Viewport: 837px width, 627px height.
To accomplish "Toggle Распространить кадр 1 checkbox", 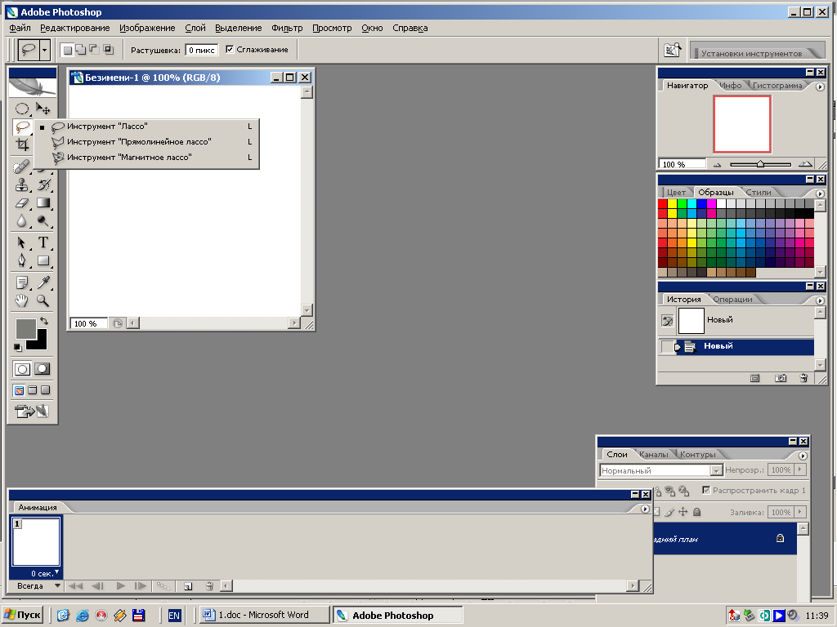I will tap(706, 490).
